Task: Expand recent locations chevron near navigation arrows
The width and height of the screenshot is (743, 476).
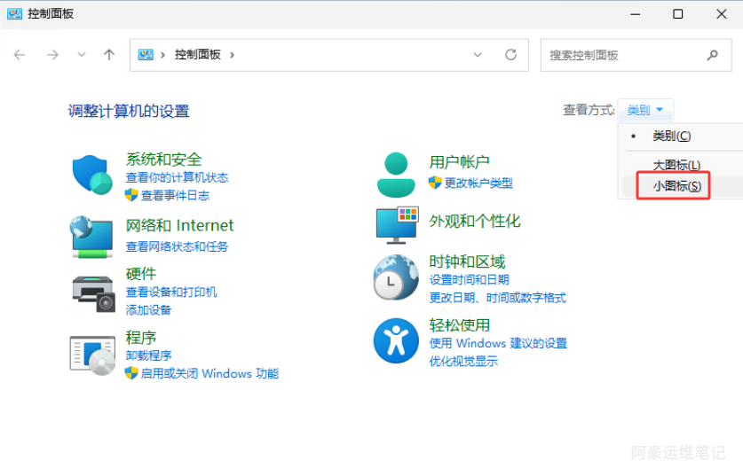Action: tap(82, 54)
